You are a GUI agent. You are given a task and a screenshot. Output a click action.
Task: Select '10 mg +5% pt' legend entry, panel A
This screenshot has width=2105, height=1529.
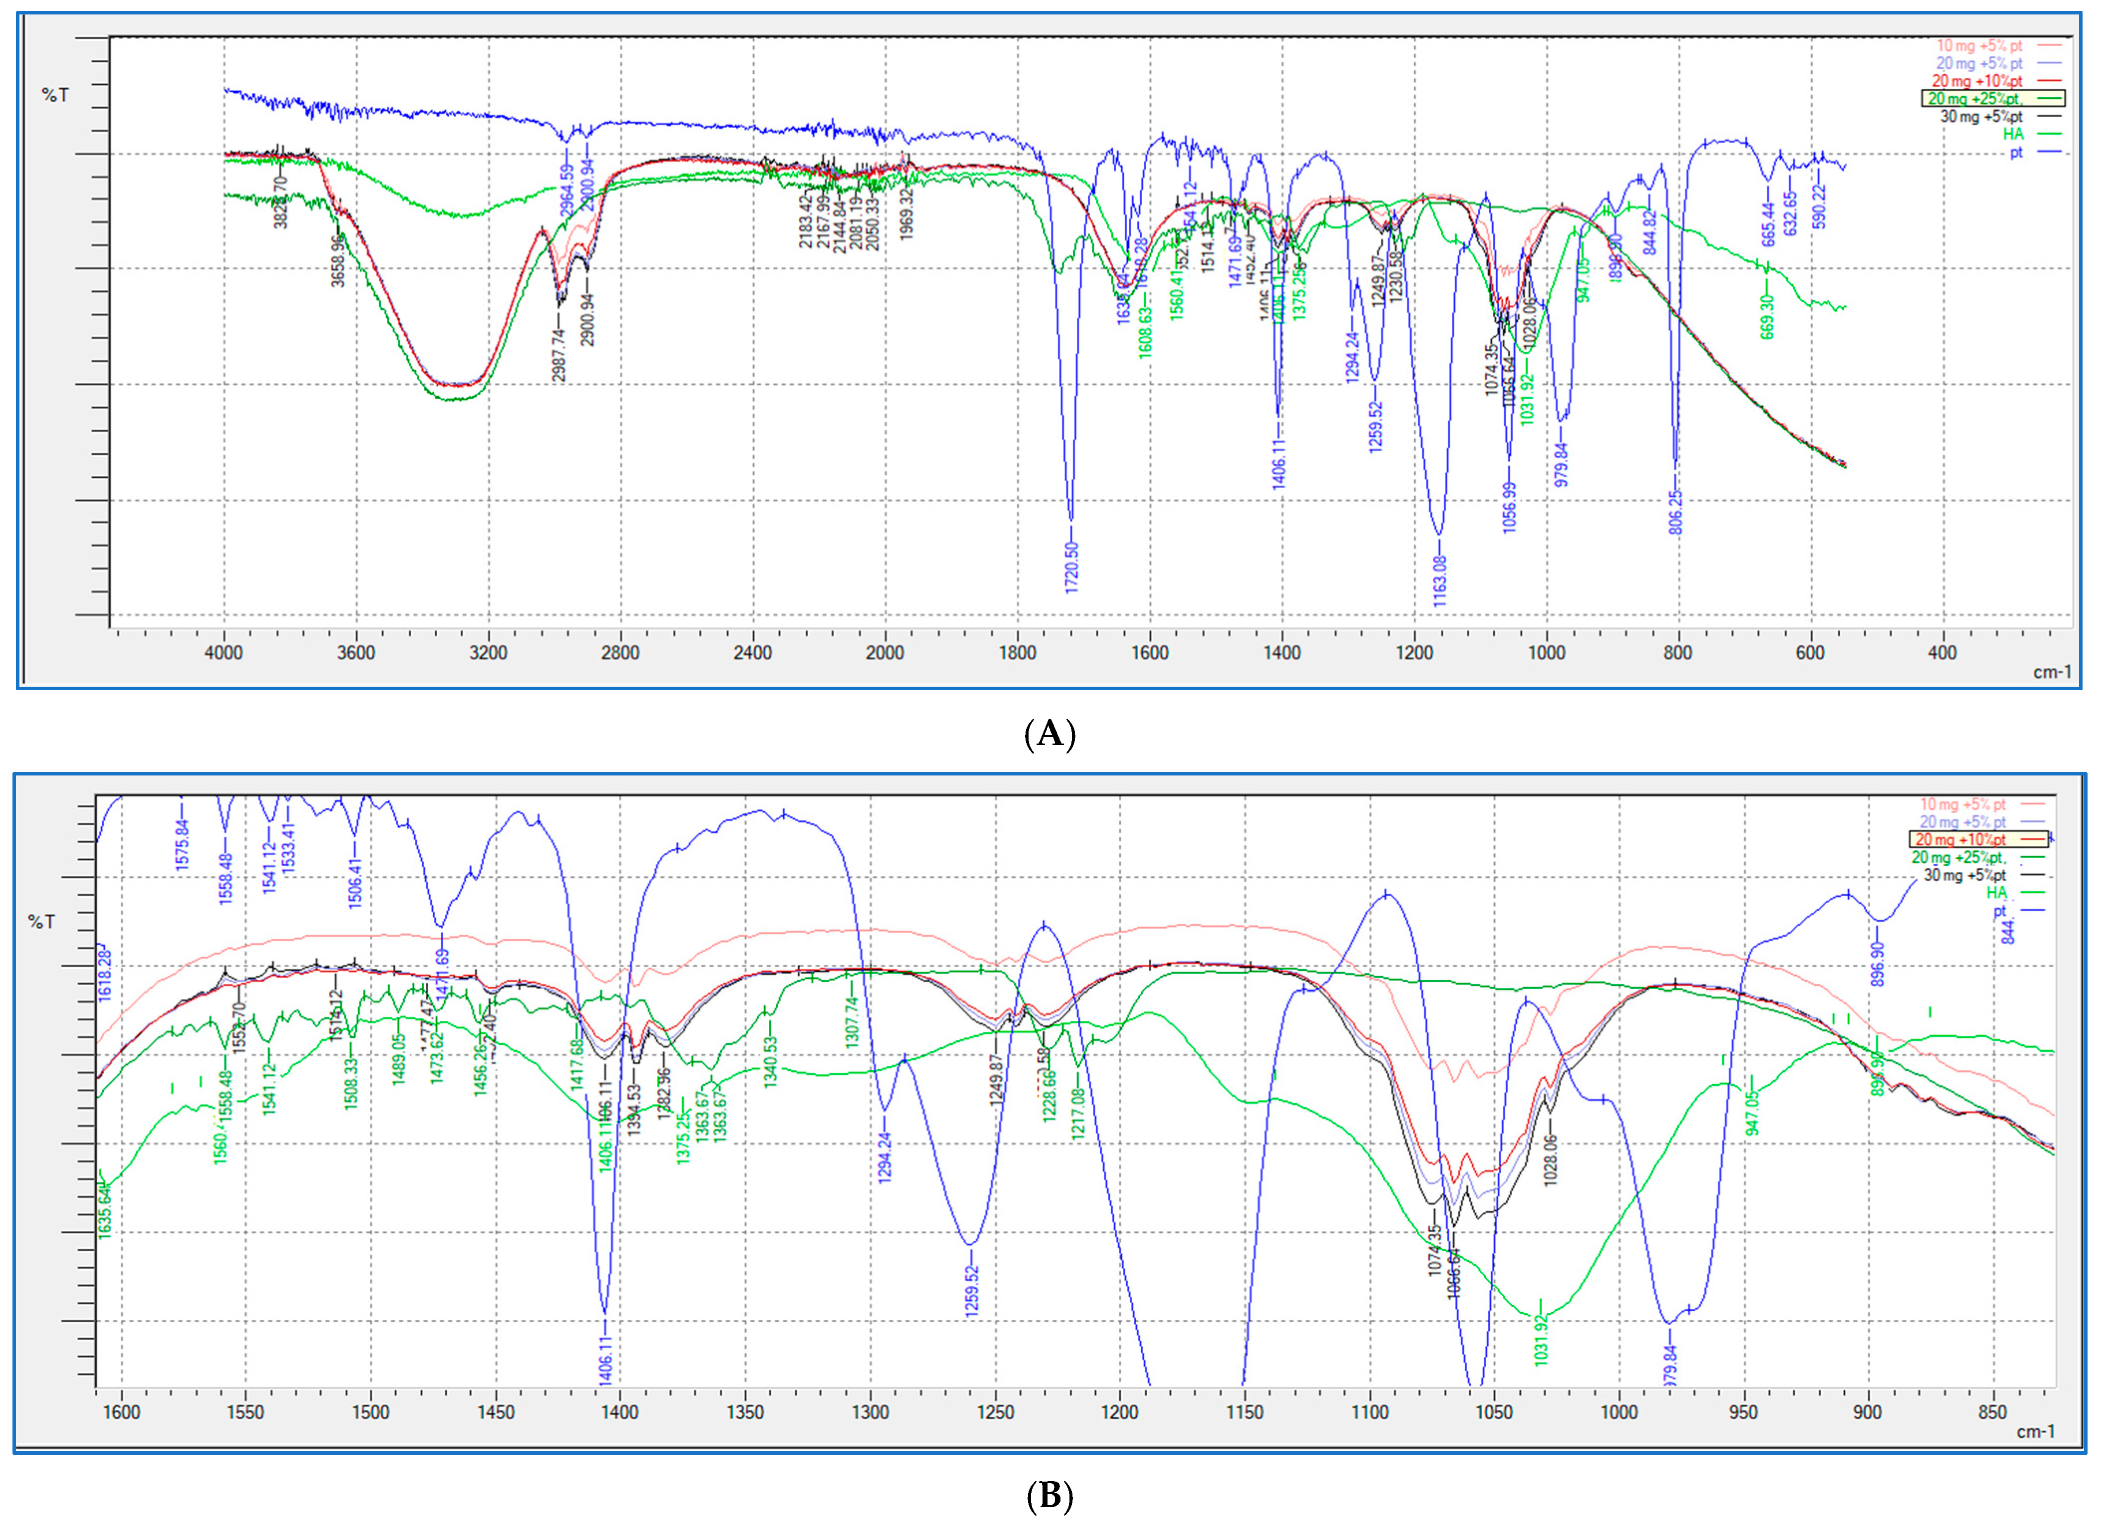pos(1979,45)
